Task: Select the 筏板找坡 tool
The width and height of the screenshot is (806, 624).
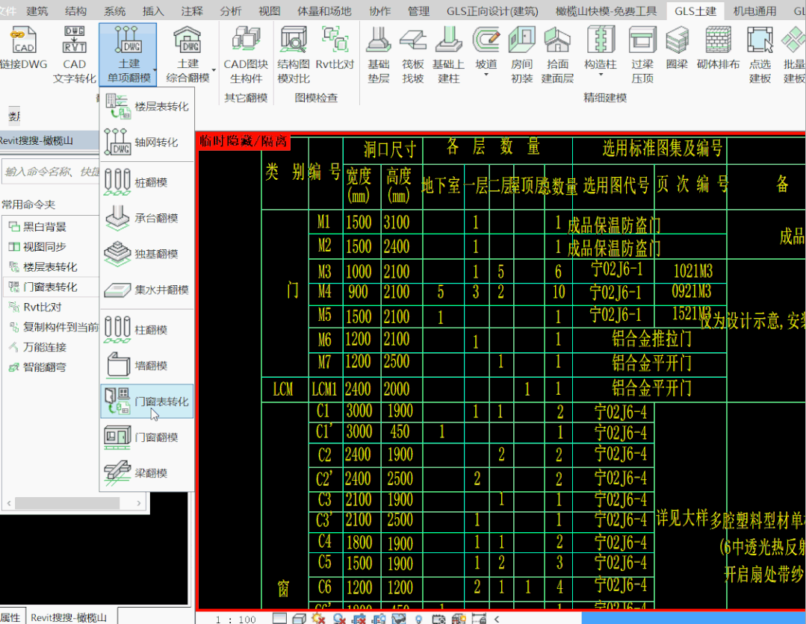Action: 413,54
